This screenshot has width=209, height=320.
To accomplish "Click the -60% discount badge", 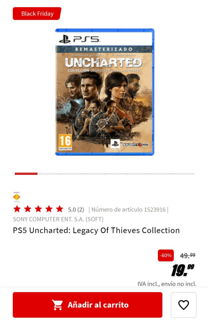I will coord(166,255).
